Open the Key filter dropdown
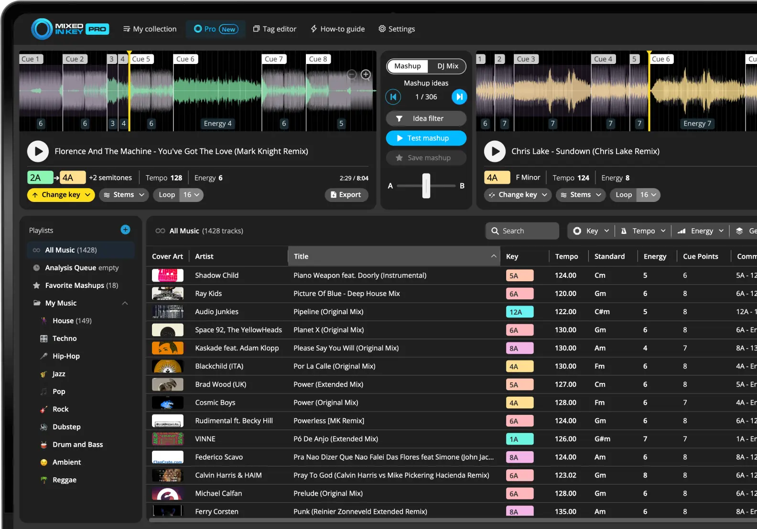Screen dimensions: 757x529 click(591, 231)
